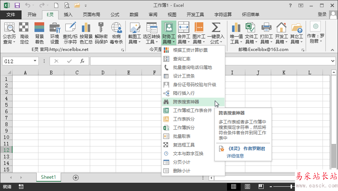Choose 删除小计 menu item
Viewport: 338px width, 191px height.
pyautogui.click(x=193, y=171)
